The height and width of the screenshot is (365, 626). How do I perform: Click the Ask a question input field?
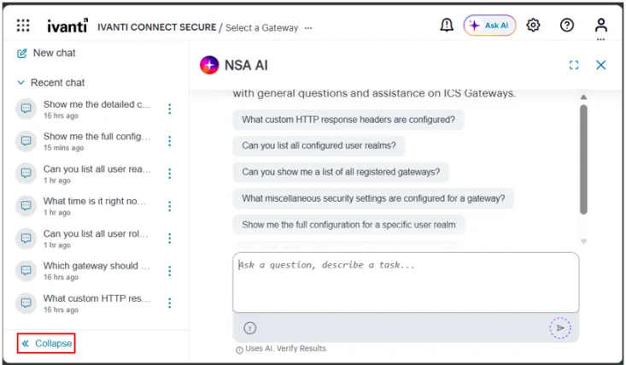[x=406, y=283]
